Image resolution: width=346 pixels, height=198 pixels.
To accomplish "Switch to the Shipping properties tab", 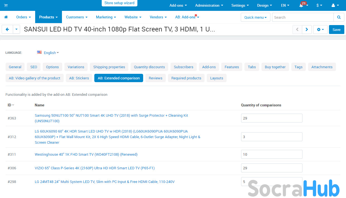I will tap(109, 67).
